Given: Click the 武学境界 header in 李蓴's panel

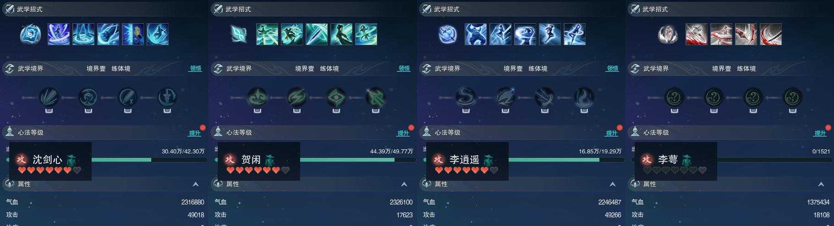Looking at the screenshot, I should (656, 68).
